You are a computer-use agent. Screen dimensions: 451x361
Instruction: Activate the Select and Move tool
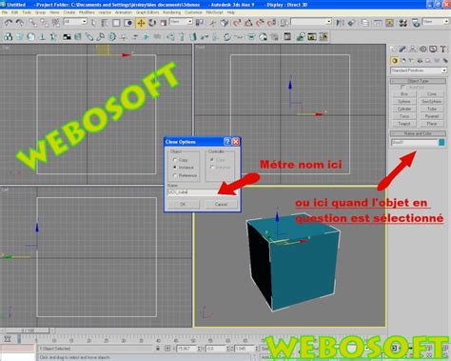141,23
